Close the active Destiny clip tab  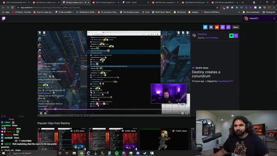click(89, 3)
